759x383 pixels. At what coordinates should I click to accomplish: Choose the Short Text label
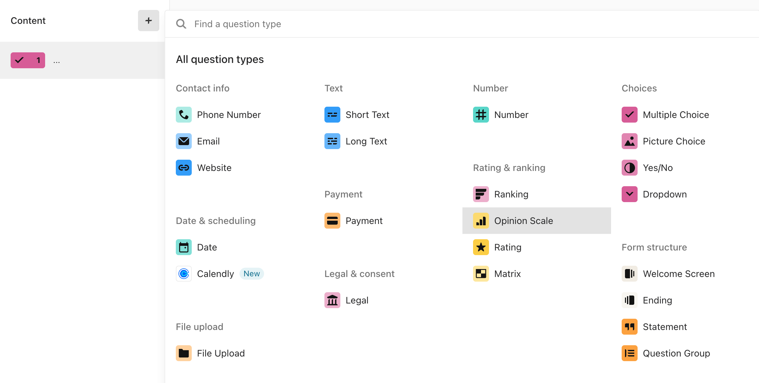coord(368,115)
